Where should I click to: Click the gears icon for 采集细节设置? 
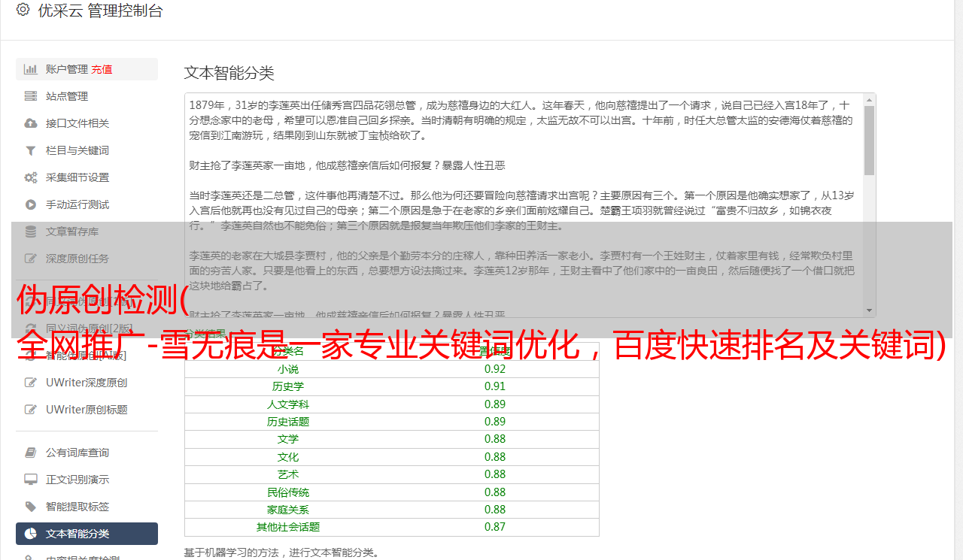point(31,177)
